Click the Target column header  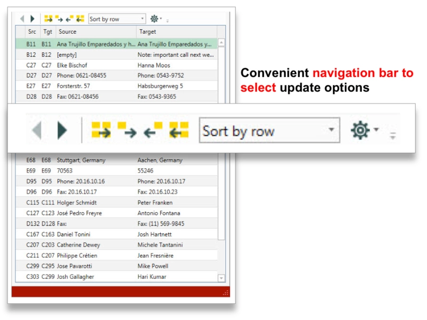click(x=176, y=32)
